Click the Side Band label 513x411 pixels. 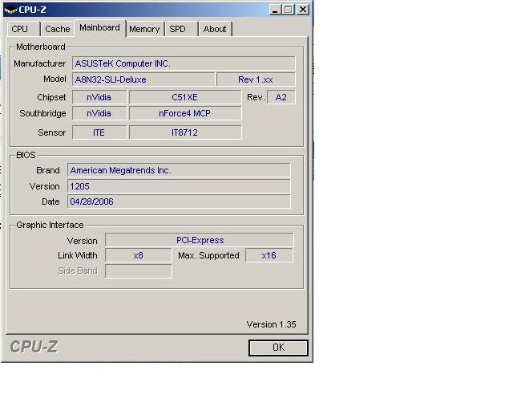[x=78, y=271]
